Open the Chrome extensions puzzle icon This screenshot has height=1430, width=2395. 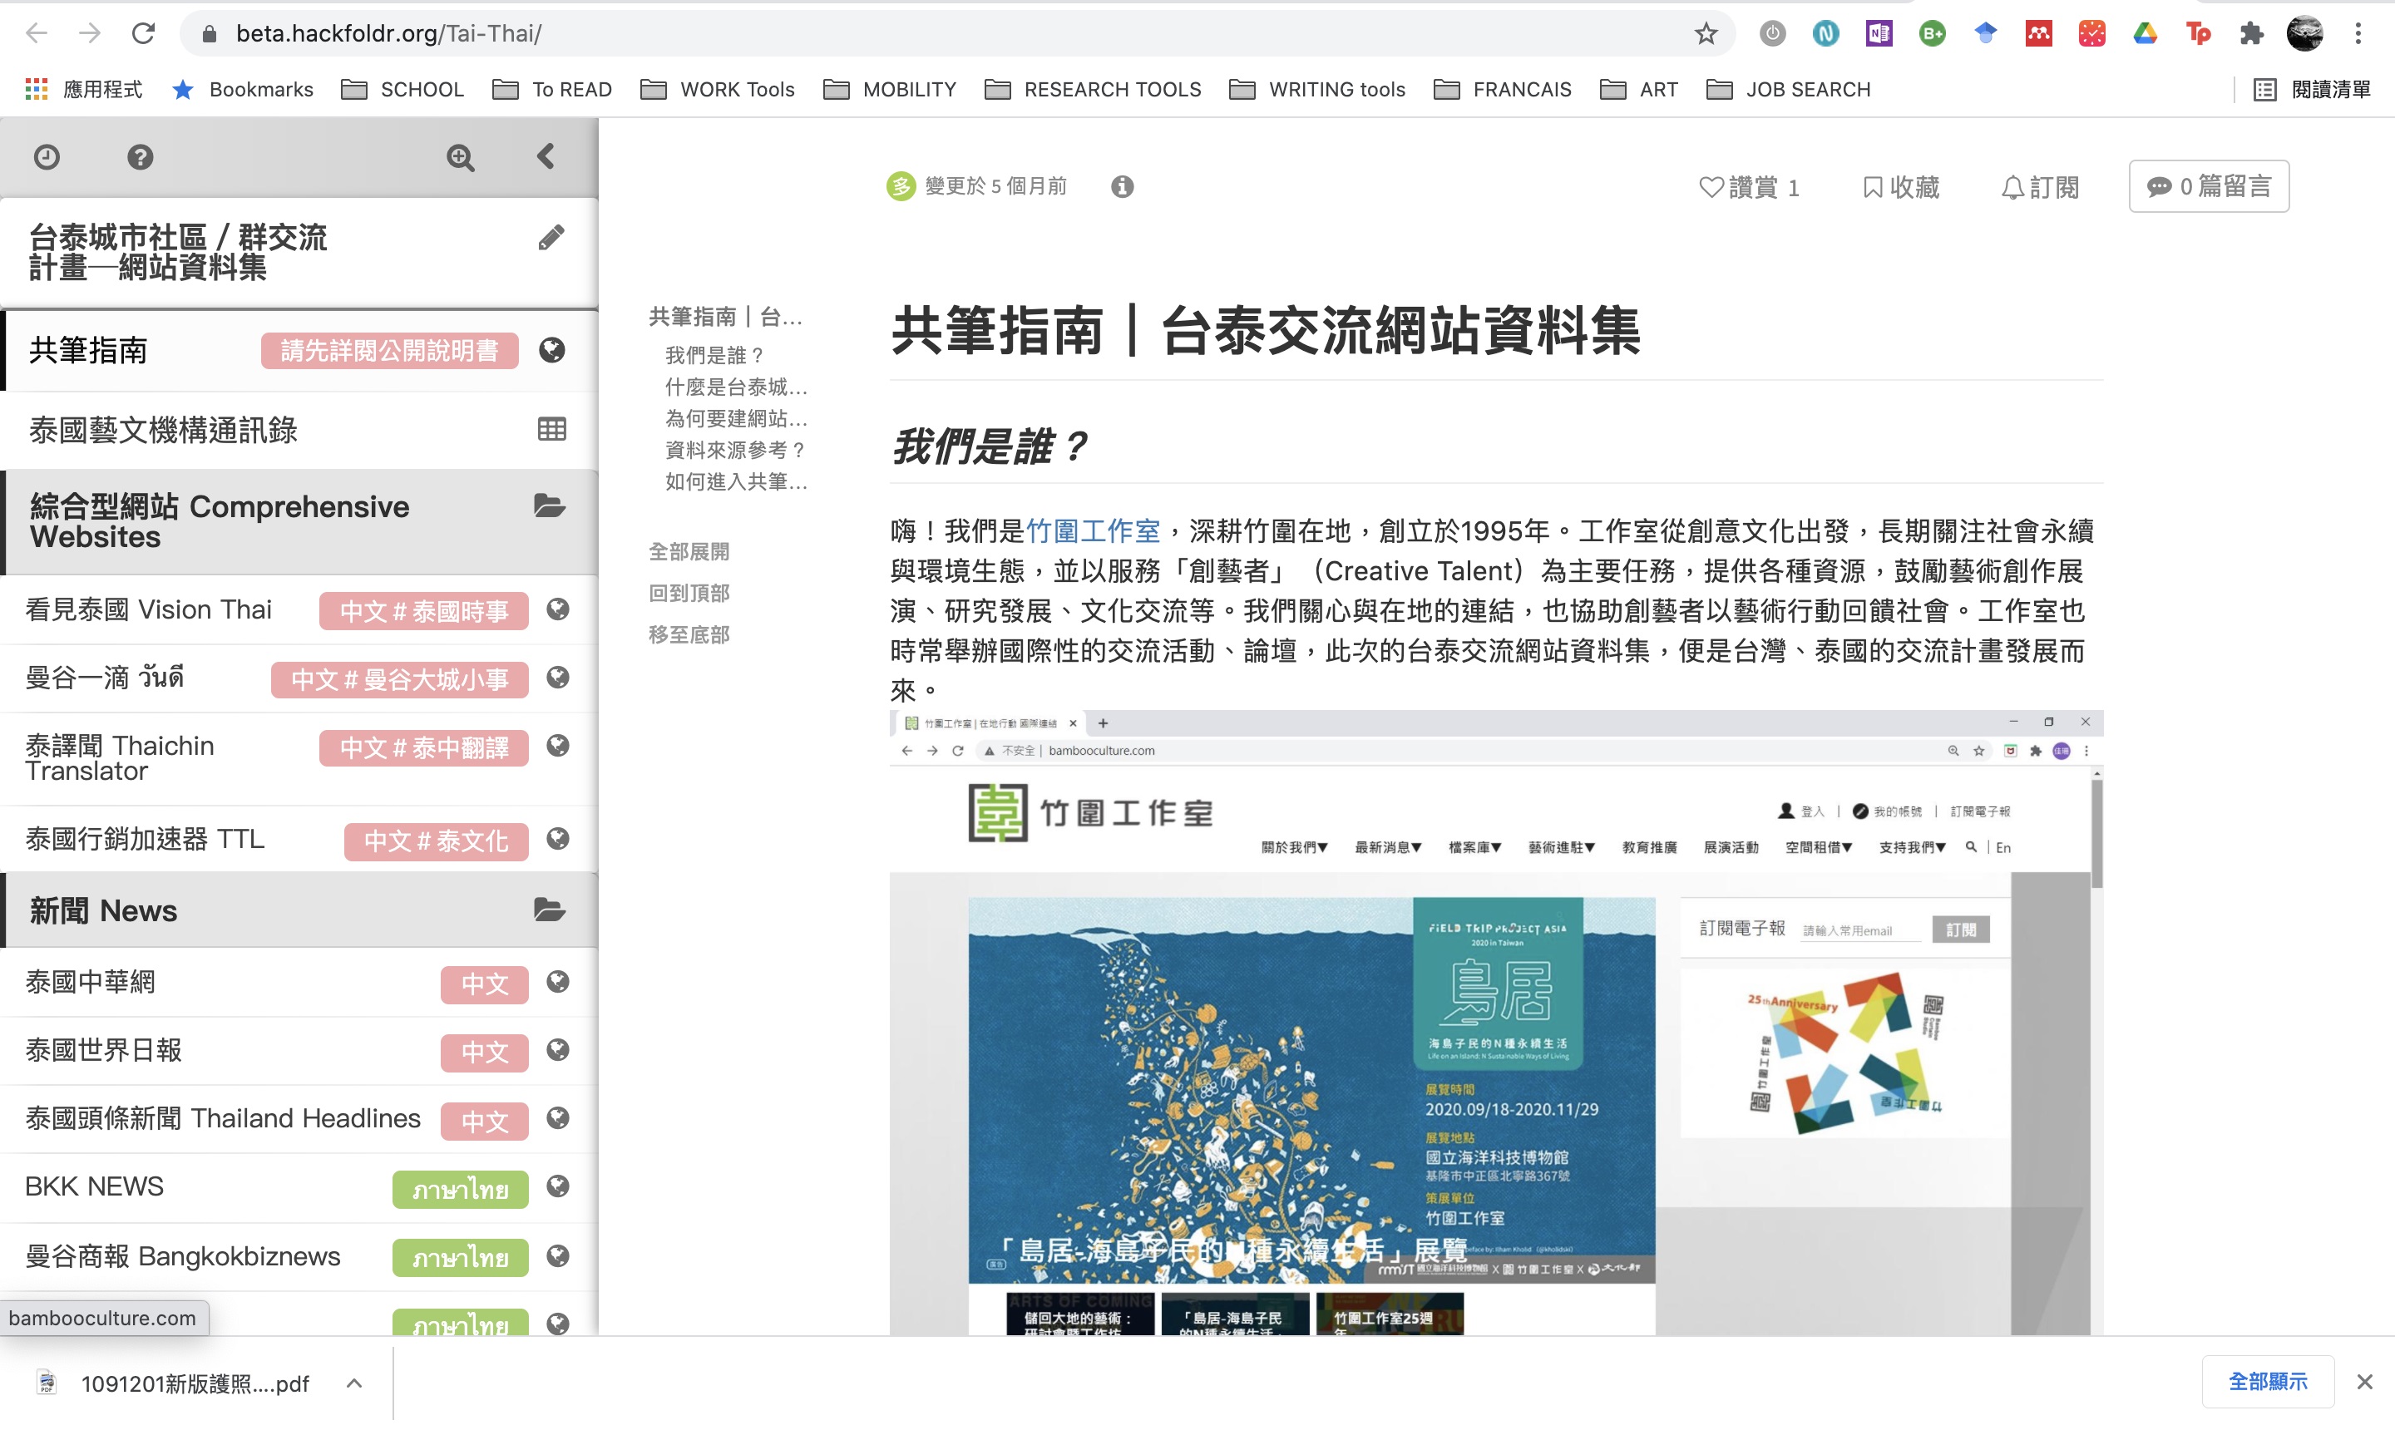coord(2251,34)
